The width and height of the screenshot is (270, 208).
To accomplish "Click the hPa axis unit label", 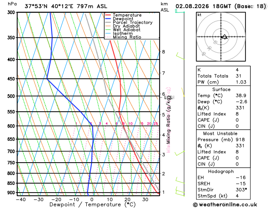I will (12, 4).
